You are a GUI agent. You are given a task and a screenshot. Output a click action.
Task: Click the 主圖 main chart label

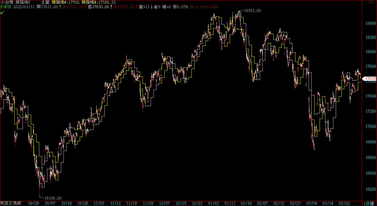pos(45,2)
